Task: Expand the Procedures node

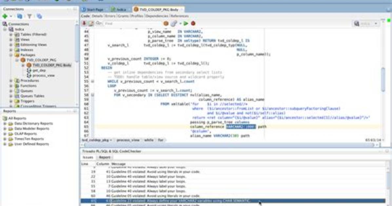Action: tap(11, 81)
